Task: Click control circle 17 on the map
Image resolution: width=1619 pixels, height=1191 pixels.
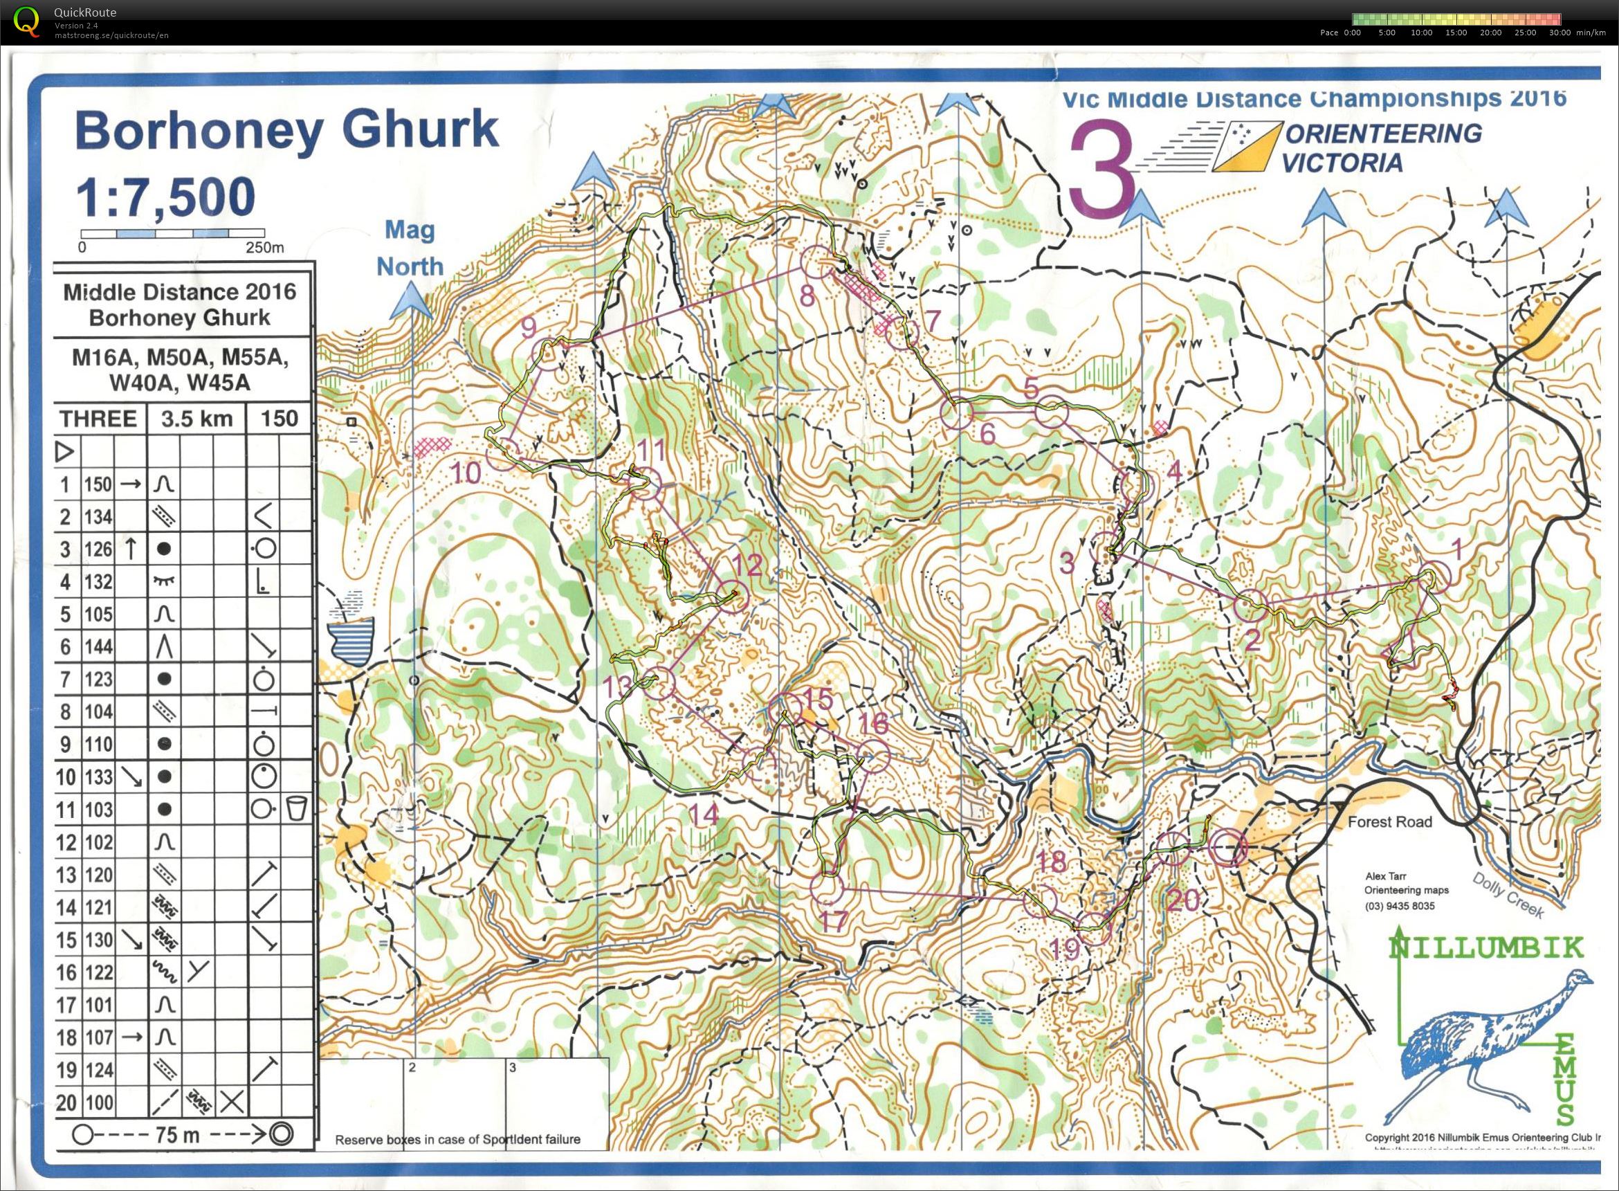Action: 827,888
